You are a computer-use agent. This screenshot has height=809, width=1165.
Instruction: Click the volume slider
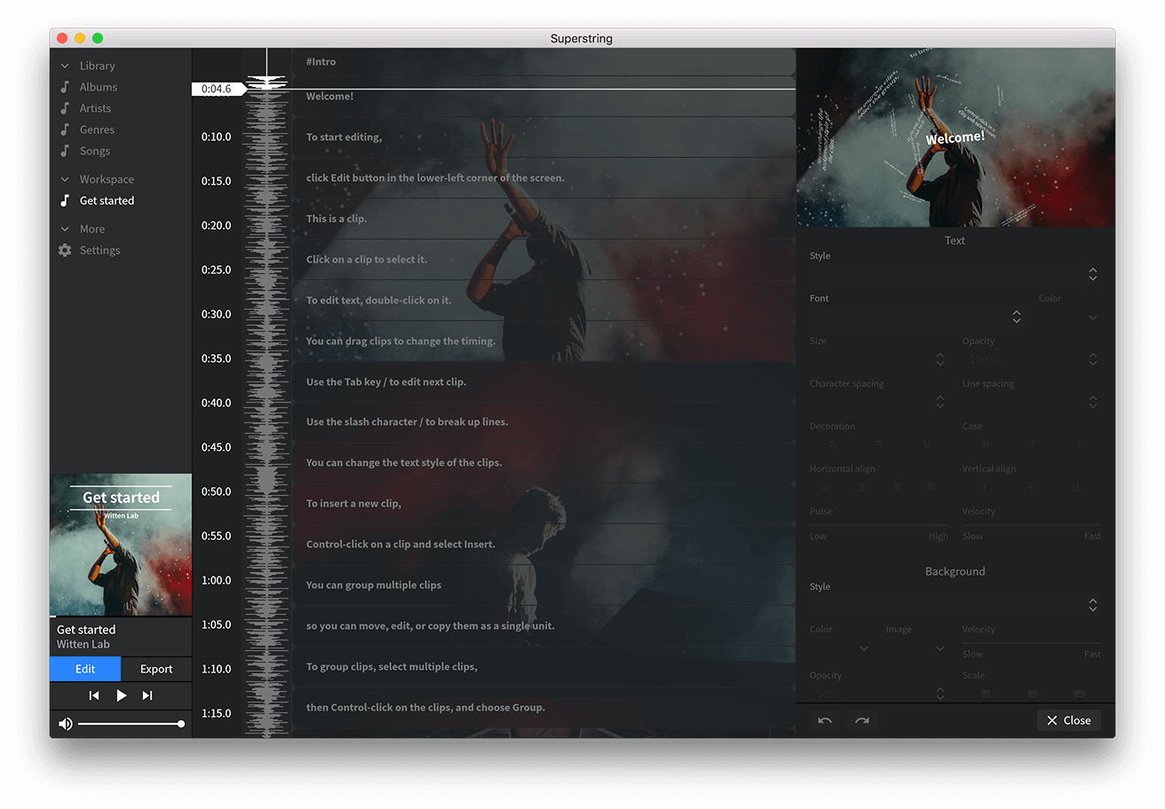tap(131, 724)
